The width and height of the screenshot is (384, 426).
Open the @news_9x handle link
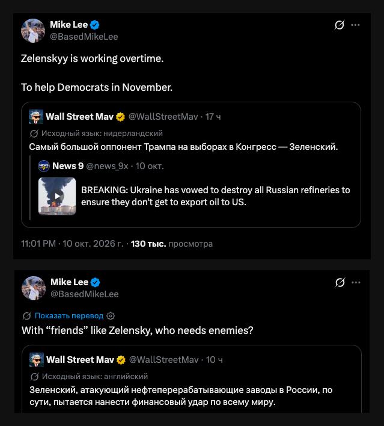coord(107,166)
